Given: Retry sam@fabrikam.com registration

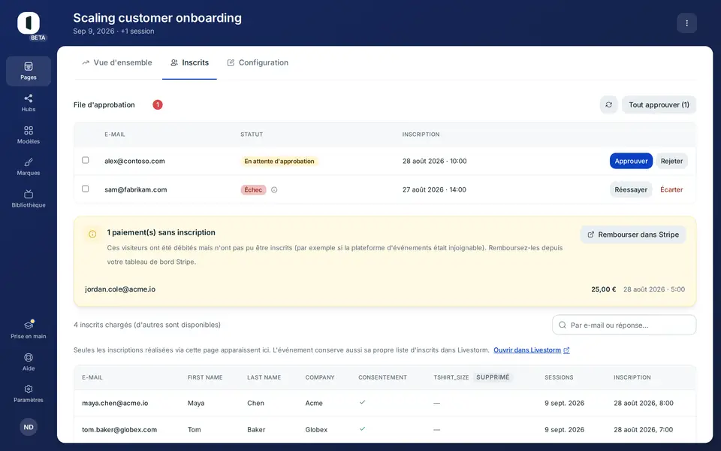Looking at the screenshot, I should pyautogui.click(x=631, y=189).
